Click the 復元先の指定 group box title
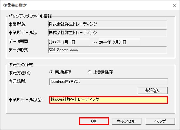 [x=21, y=65]
